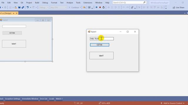Open the Analyze menu

[70, 3]
